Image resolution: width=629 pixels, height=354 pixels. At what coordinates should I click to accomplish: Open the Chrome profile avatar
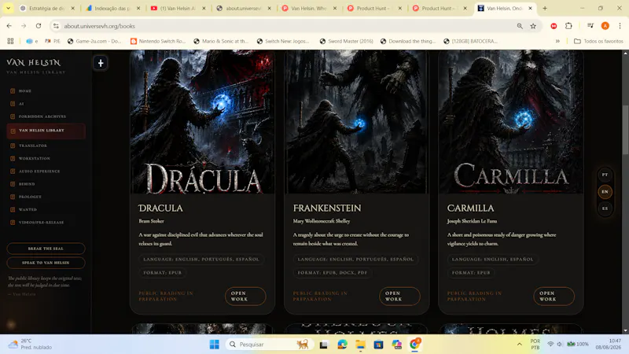(x=605, y=26)
